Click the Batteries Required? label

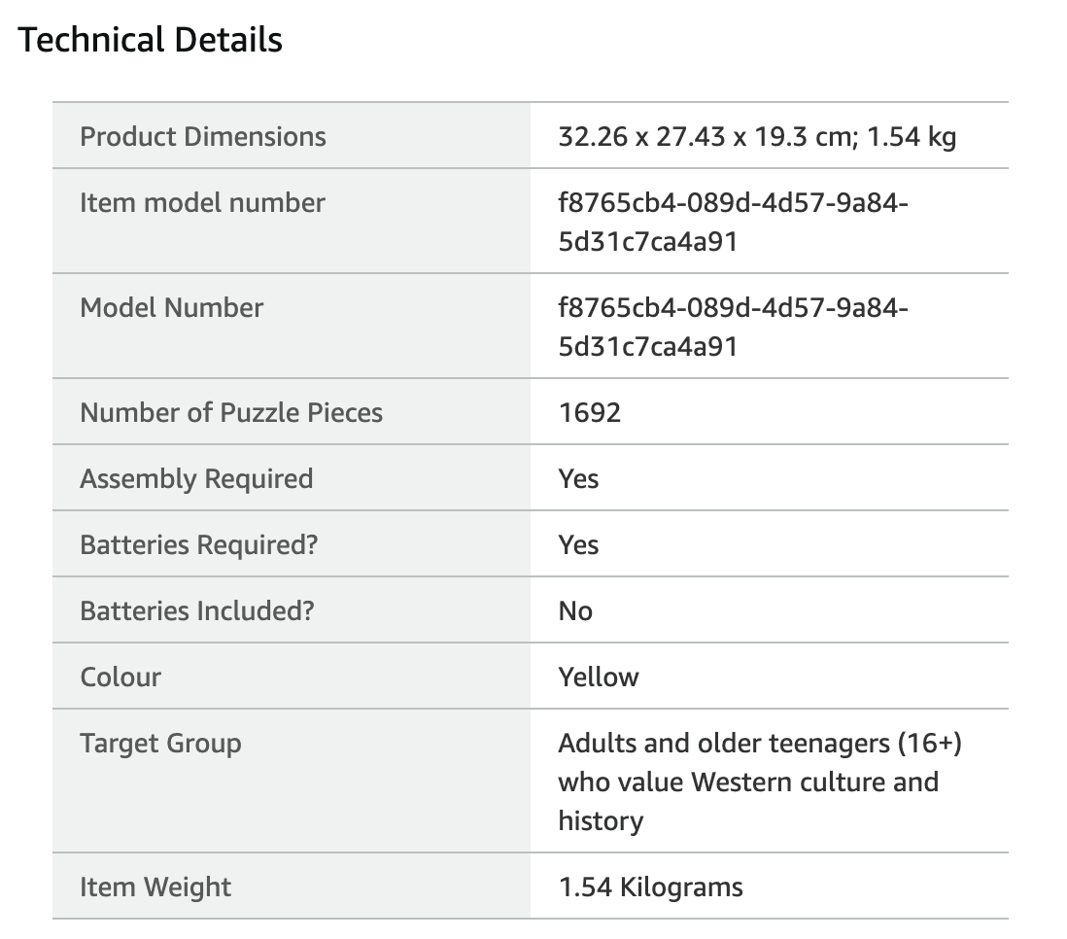[198, 544]
